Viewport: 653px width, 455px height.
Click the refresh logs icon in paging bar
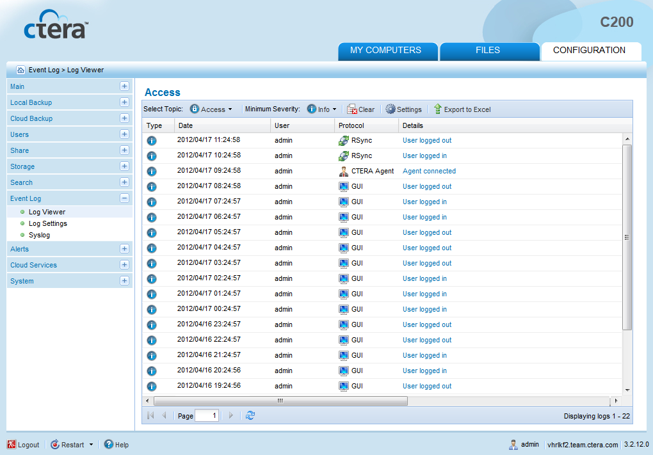(250, 415)
